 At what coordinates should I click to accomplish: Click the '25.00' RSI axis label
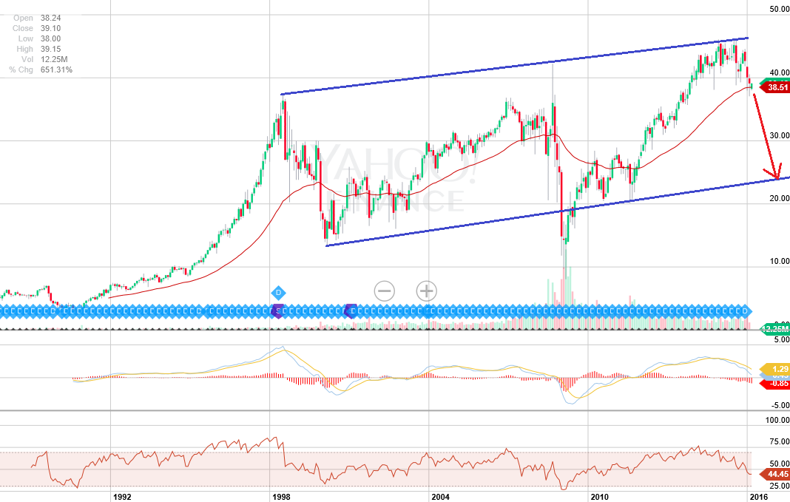tap(780, 486)
